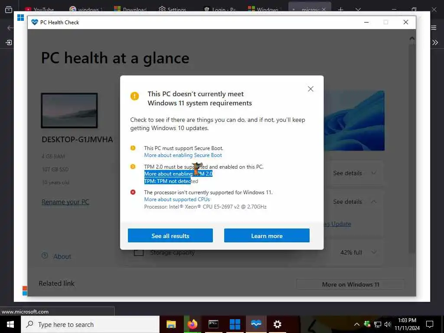Click the browser toolbar overflow chevrons
The height and width of the screenshot is (333, 444).
pyautogui.click(x=435, y=42)
